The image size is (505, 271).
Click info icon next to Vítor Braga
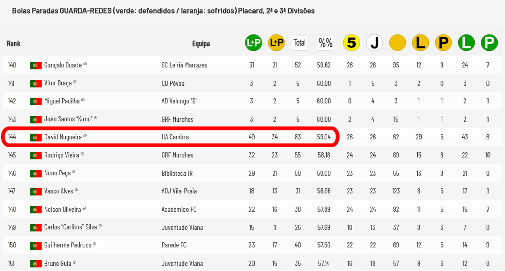[x=75, y=82]
